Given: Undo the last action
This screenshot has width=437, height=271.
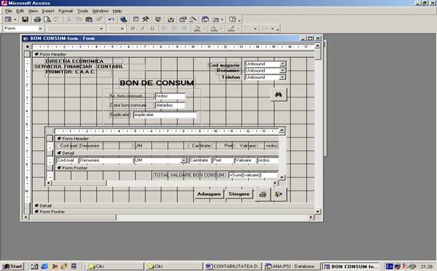Looking at the screenshot, I should 111,20.
